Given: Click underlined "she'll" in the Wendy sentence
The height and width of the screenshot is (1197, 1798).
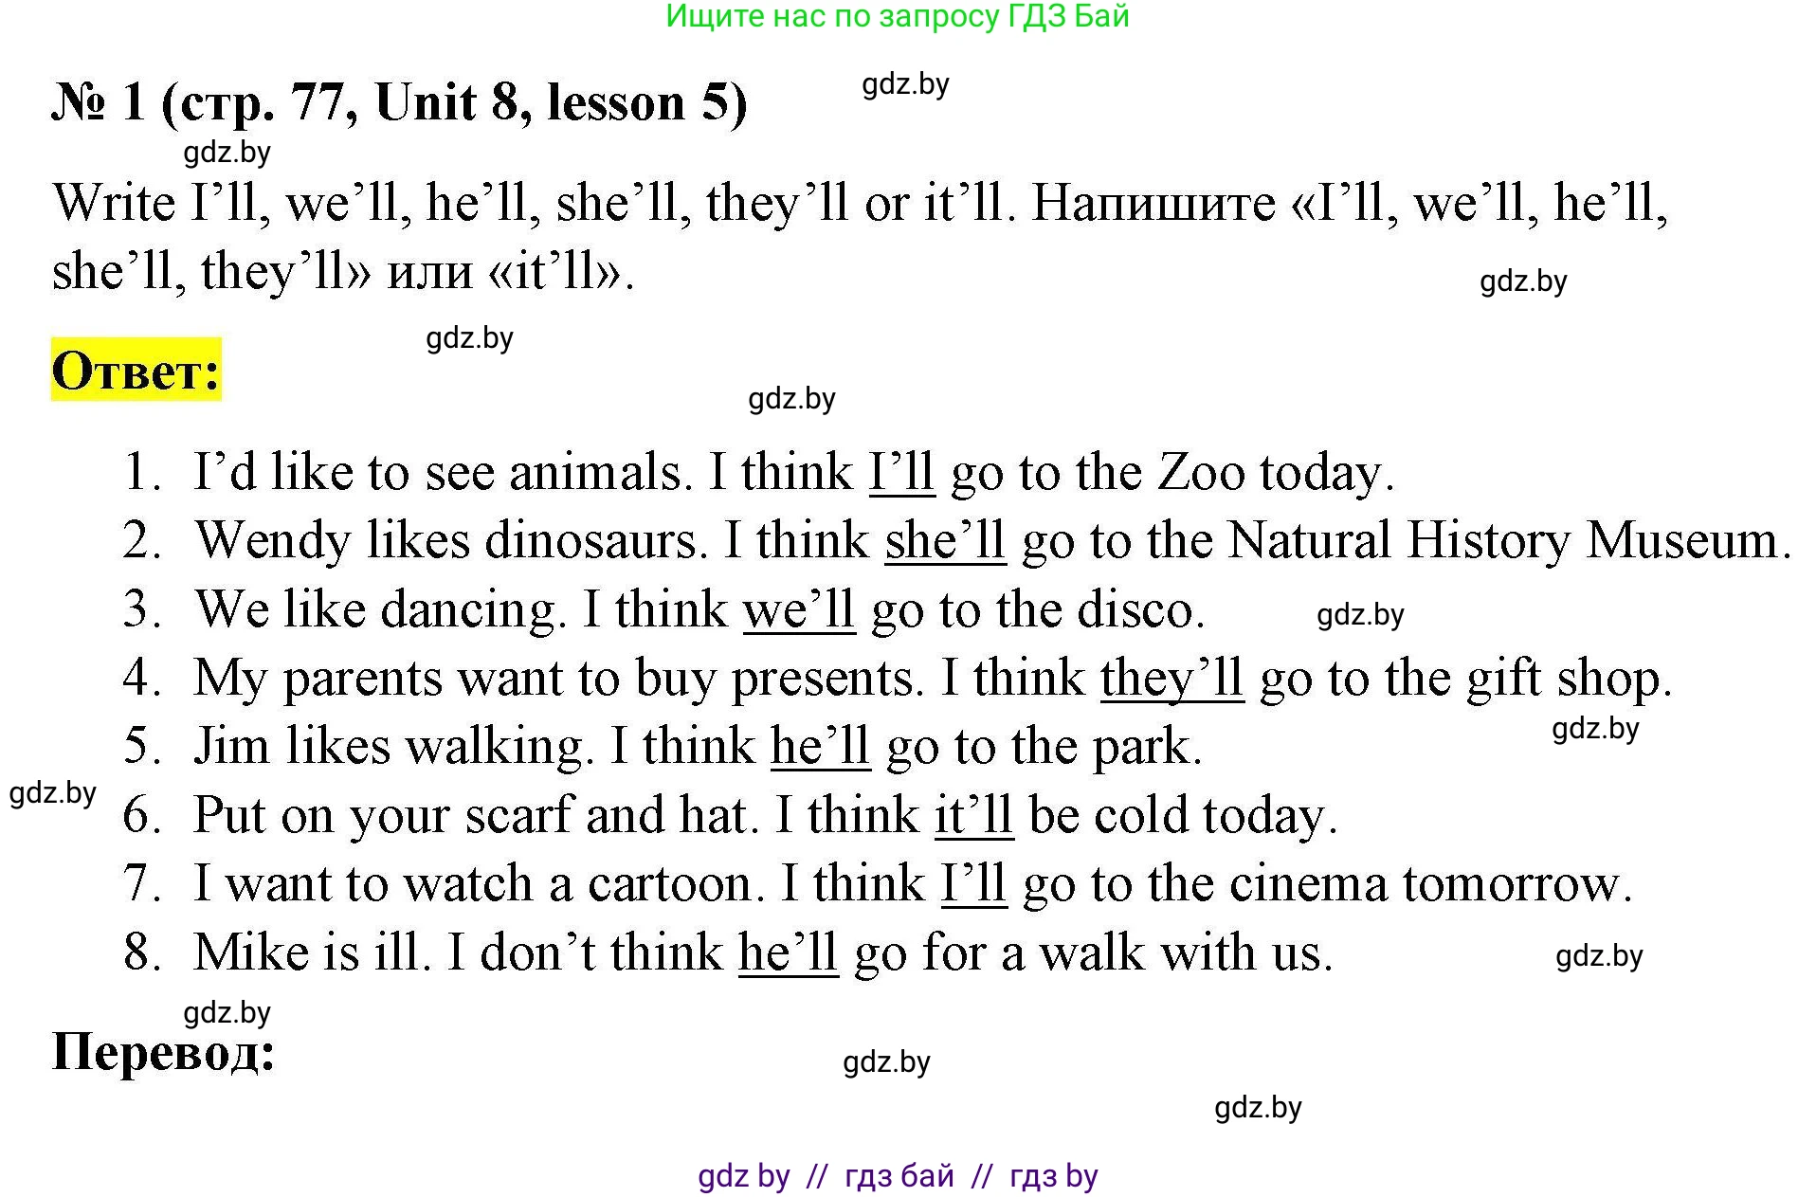Looking at the screenshot, I should [x=944, y=540].
